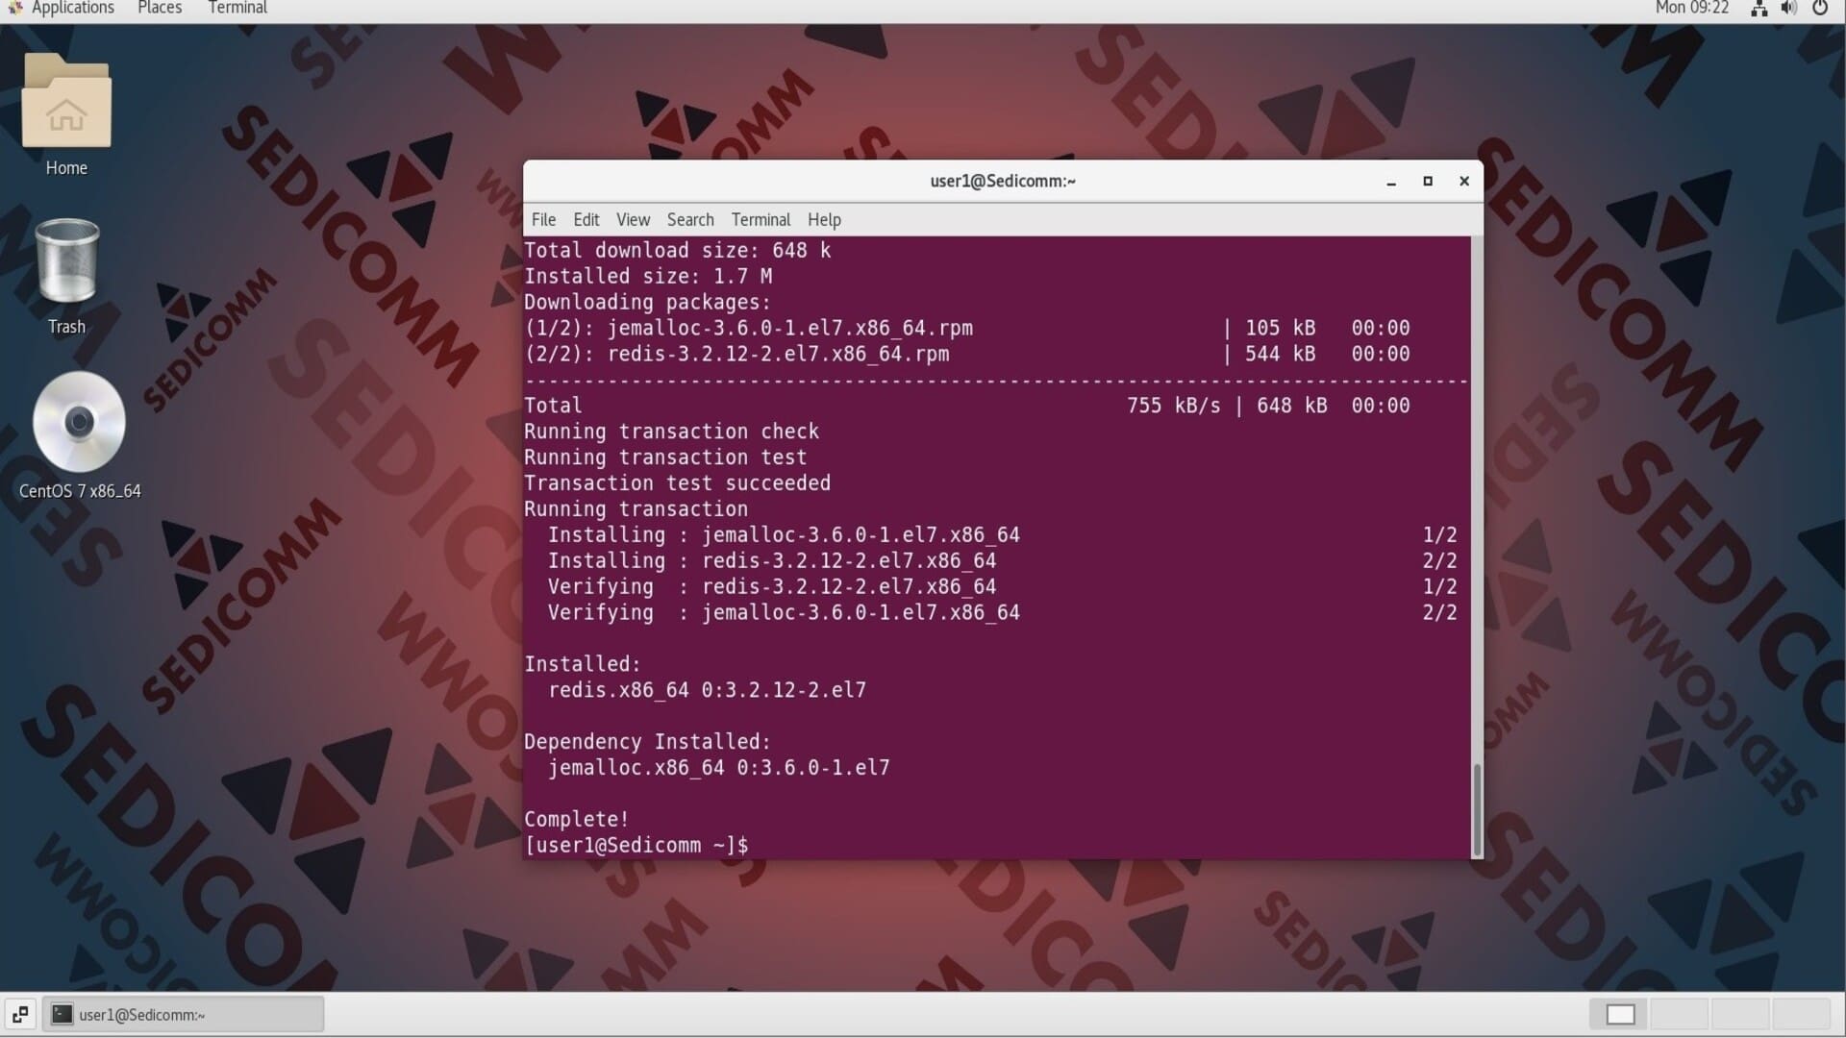Screen dimensions: 1846x1038
Task: Open the CentOS 7 x86_64 disc icon
Action: 79,422
